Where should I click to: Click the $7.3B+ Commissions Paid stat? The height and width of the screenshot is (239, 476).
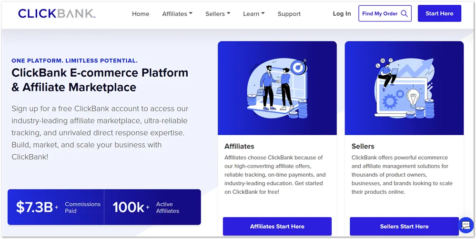pos(56,207)
